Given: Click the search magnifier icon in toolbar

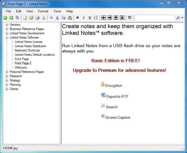Looking at the screenshot, I should click(178, 18).
